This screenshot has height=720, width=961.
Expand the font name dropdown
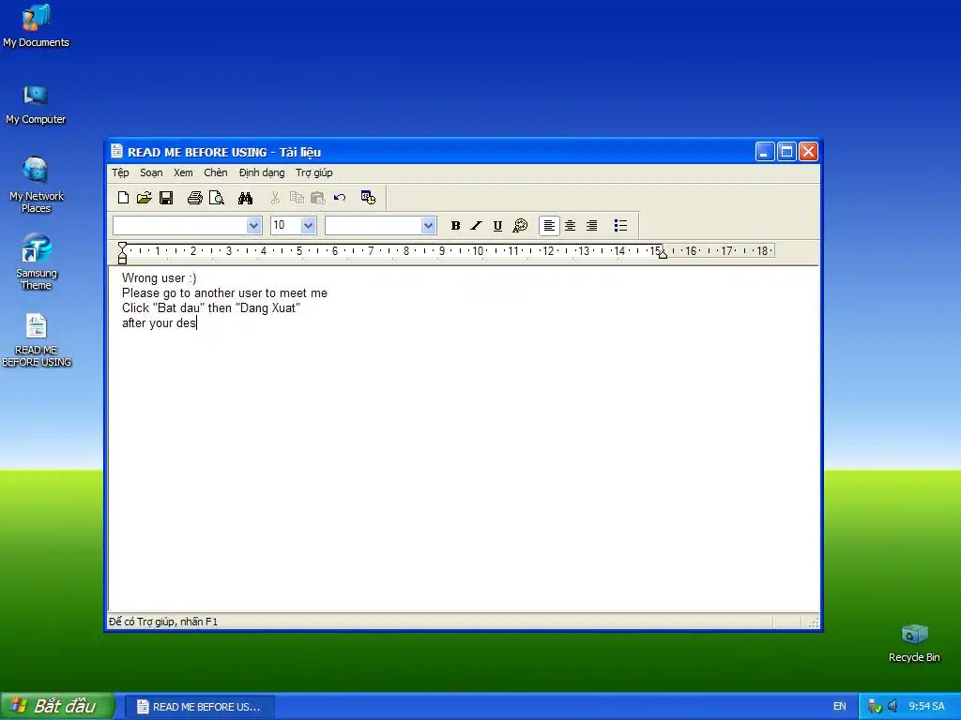point(253,225)
